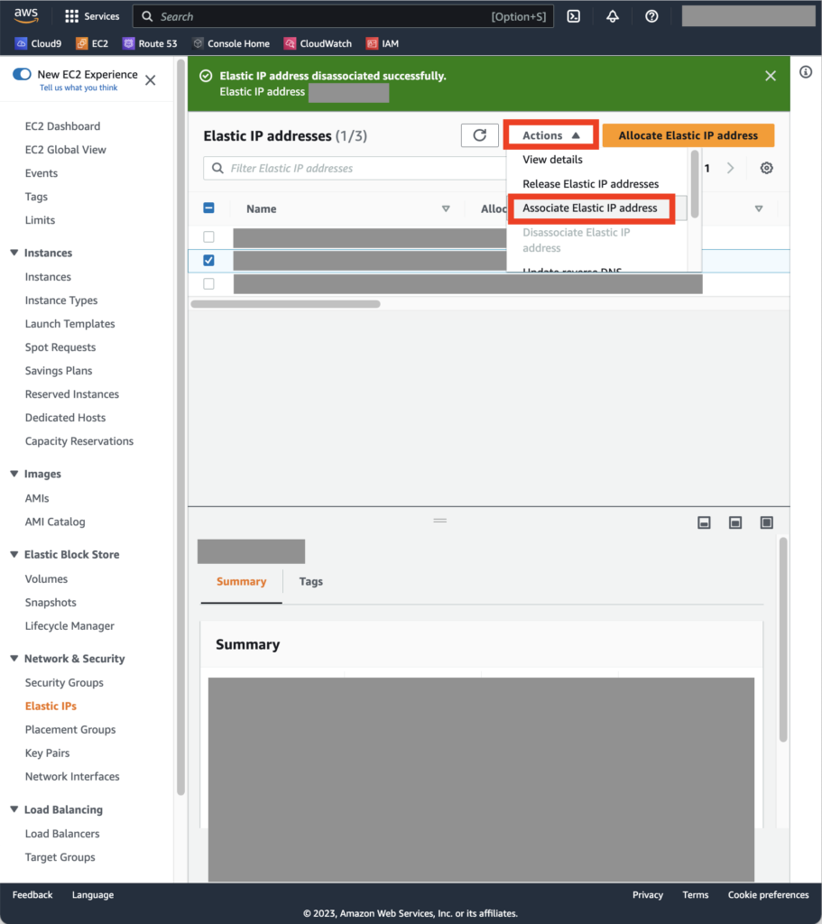This screenshot has height=924, width=822.
Task: Uncheck the selected second row checkbox
Action: (x=208, y=261)
